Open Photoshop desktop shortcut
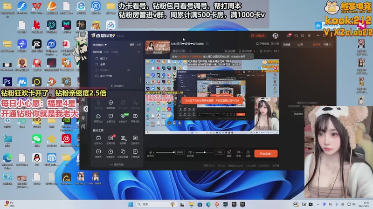The image size is (373, 209). click(7, 82)
